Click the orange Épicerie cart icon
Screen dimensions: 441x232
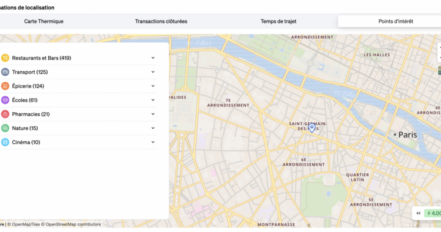tap(5, 86)
